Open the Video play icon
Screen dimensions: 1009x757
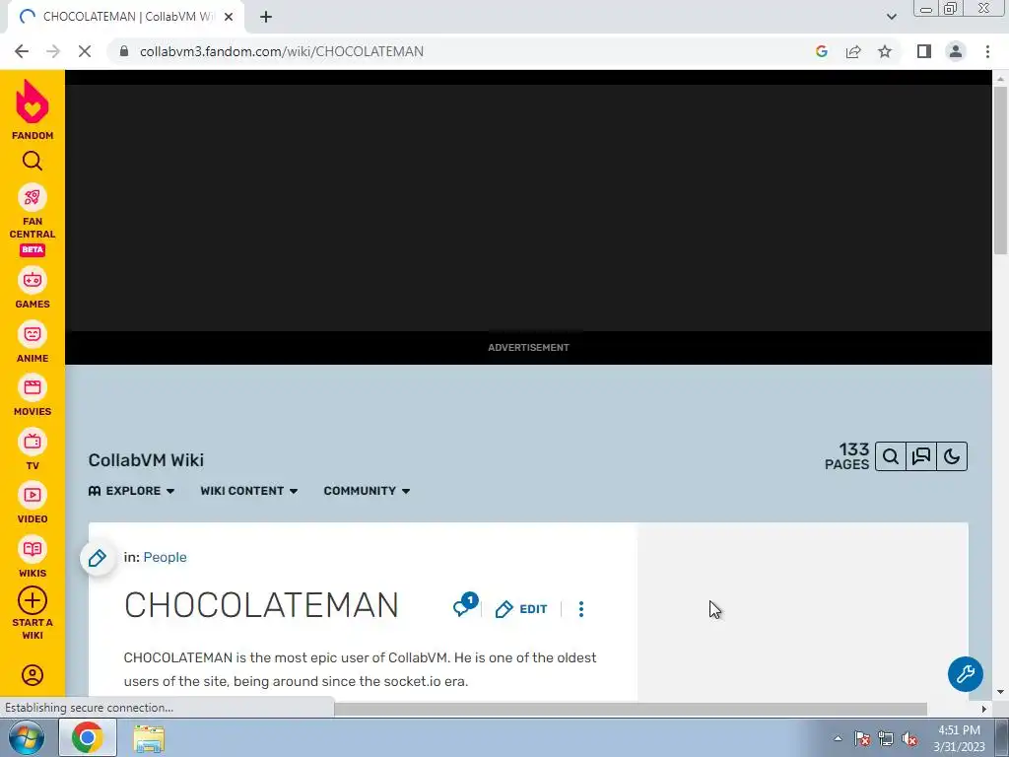(33, 495)
